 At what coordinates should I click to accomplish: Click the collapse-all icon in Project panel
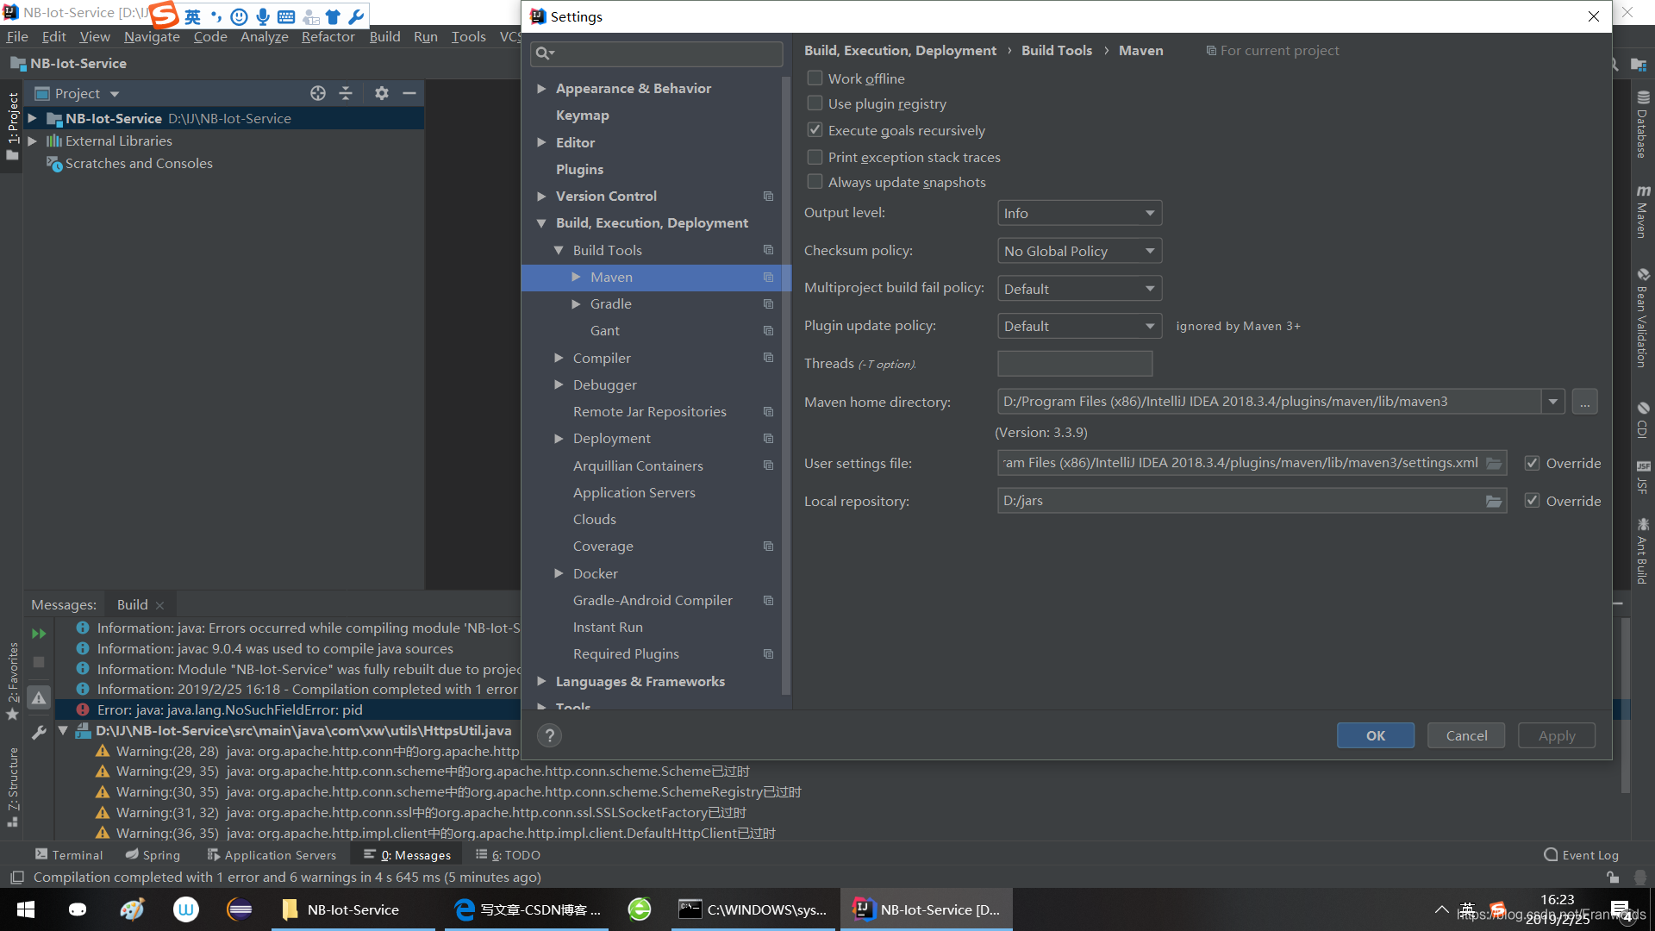pyautogui.click(x=346, y=93)
